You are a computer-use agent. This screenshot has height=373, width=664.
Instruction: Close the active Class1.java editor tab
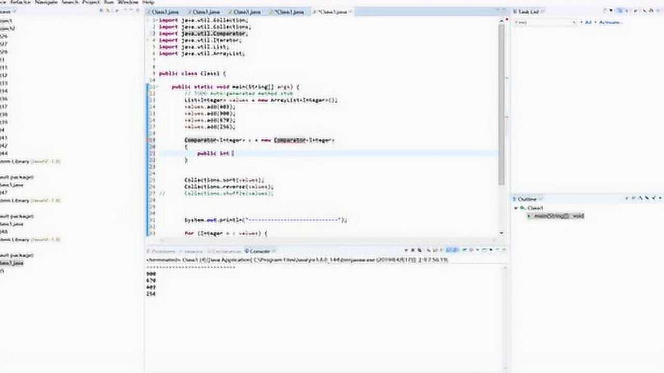350,11
